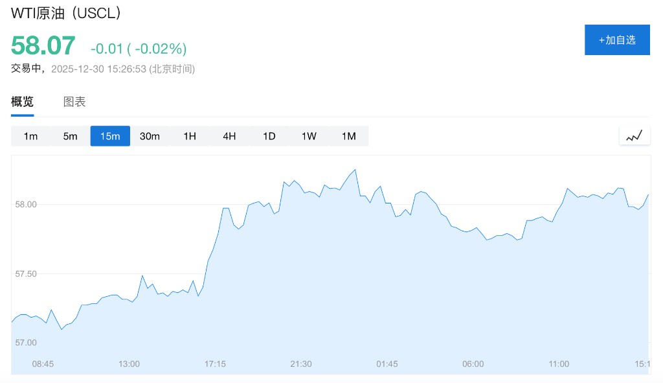The height and width of the screenshot is (383, 663).
Task: Switch chart to 1H interval
Action: tap(190, 136)
